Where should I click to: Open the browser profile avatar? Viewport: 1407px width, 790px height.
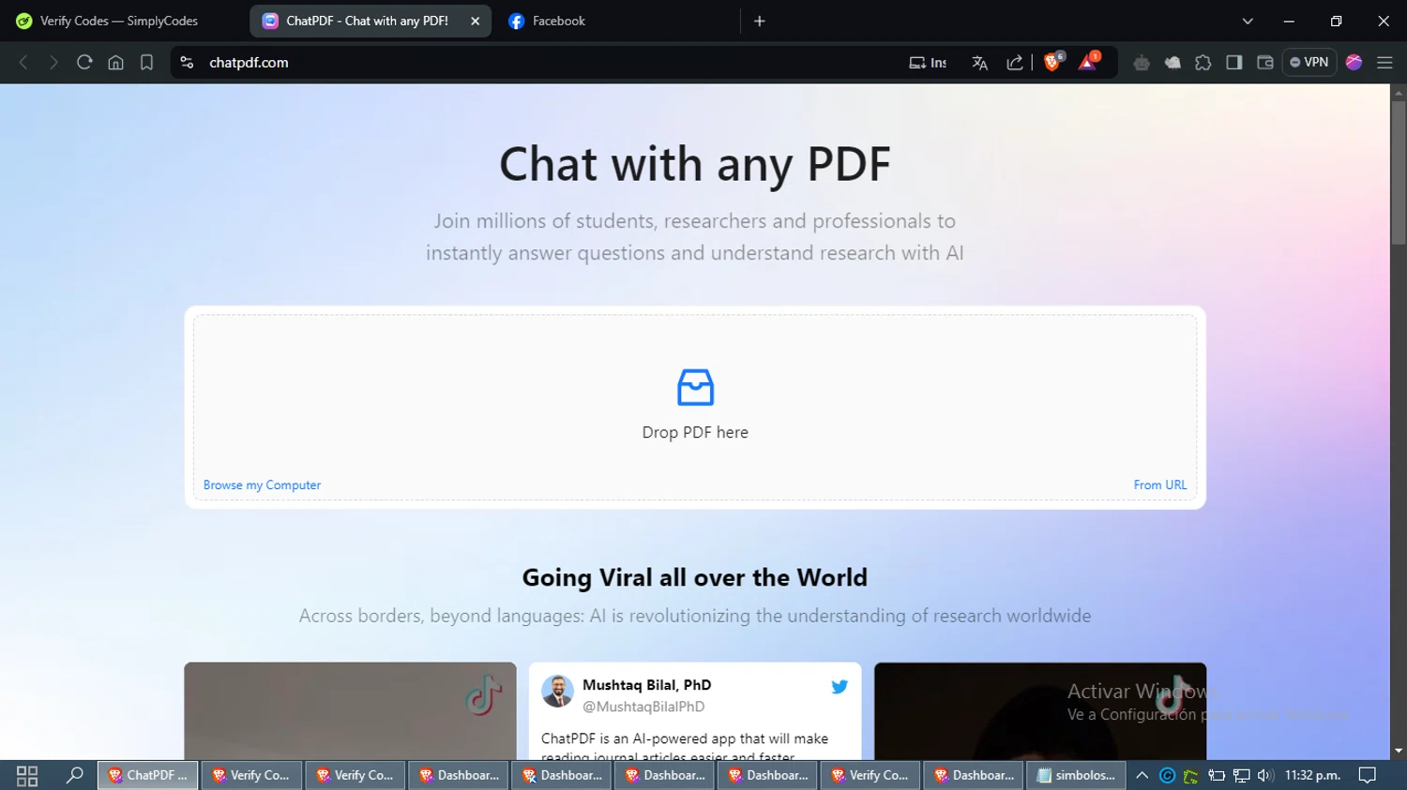pos(1354,63)
